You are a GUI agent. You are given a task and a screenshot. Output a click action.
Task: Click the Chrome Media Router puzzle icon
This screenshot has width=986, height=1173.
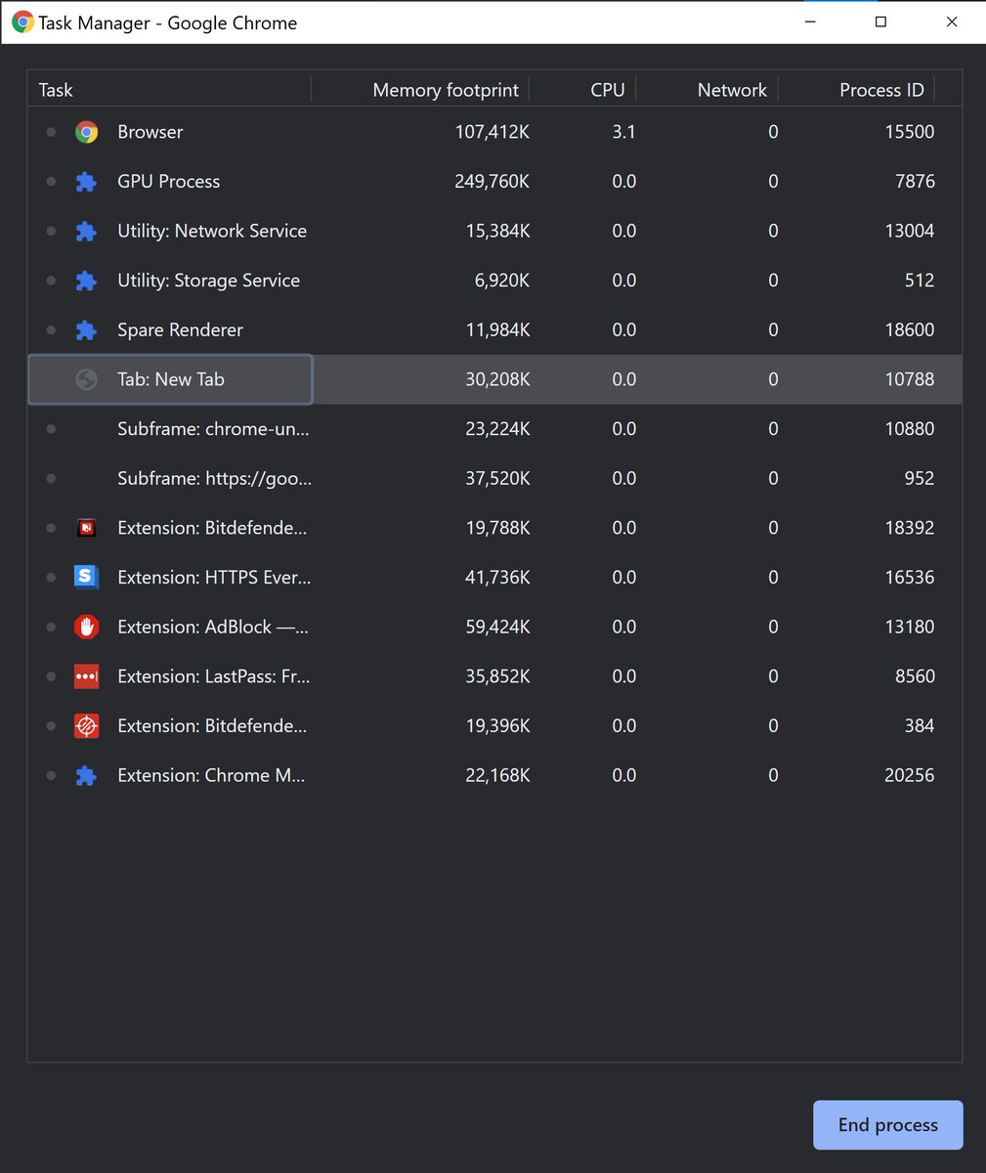pyautogui.click(x=86, y=775)
